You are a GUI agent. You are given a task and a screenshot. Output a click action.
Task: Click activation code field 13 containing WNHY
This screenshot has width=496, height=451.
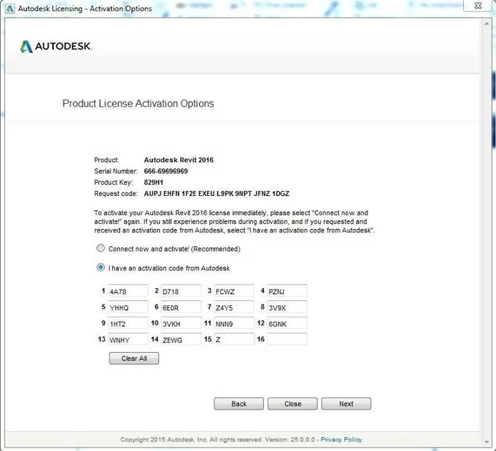(128, 339)
